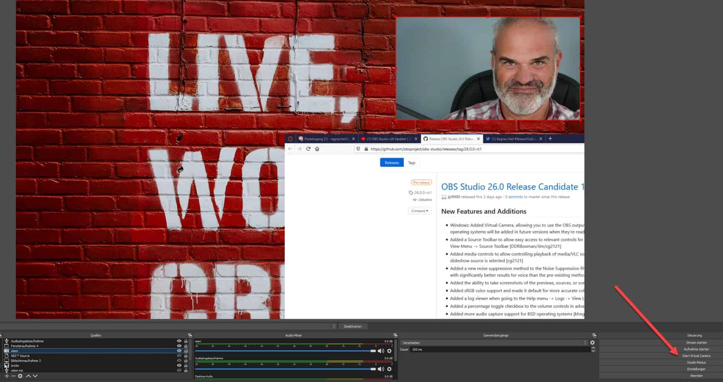
Task: Pop out the Szenenübergänge dock panel
Action: [x=594, y=335]
